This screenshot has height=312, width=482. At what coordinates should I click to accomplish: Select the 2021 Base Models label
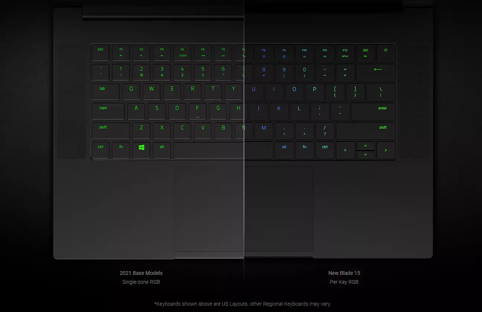point(141,273)
